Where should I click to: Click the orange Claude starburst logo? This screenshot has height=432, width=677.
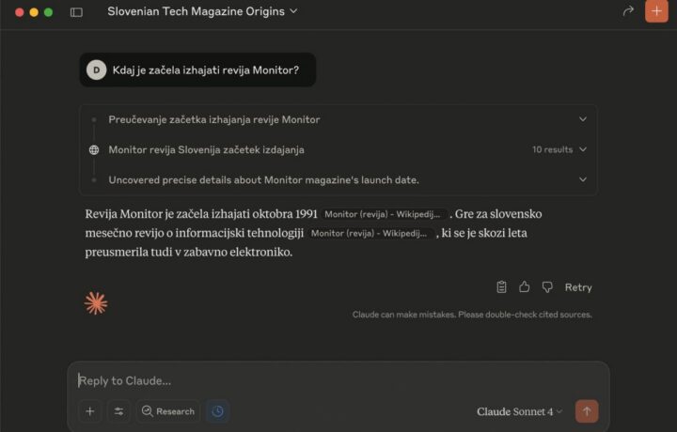pyautogui.click(x=96, y=303)
